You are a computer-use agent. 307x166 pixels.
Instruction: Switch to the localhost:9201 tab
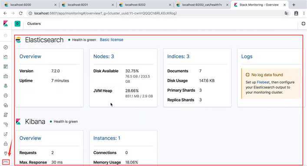point(87,5)
